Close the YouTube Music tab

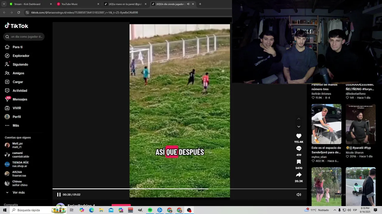98,4
